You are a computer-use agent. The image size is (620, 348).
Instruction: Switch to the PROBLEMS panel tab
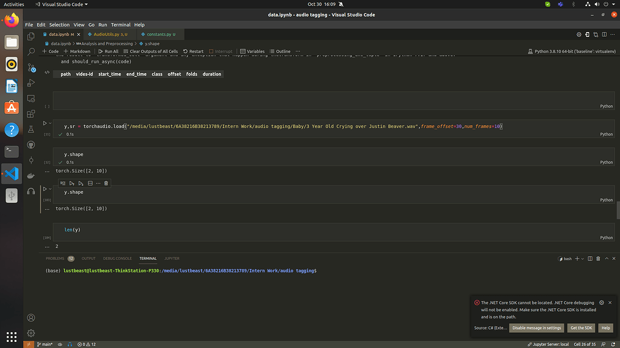click(56, 258)
